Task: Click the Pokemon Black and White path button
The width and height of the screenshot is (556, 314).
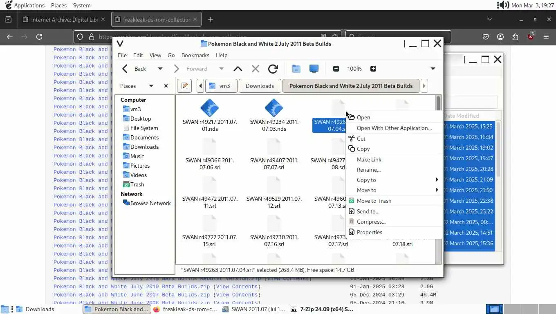Action: (351, 86)
